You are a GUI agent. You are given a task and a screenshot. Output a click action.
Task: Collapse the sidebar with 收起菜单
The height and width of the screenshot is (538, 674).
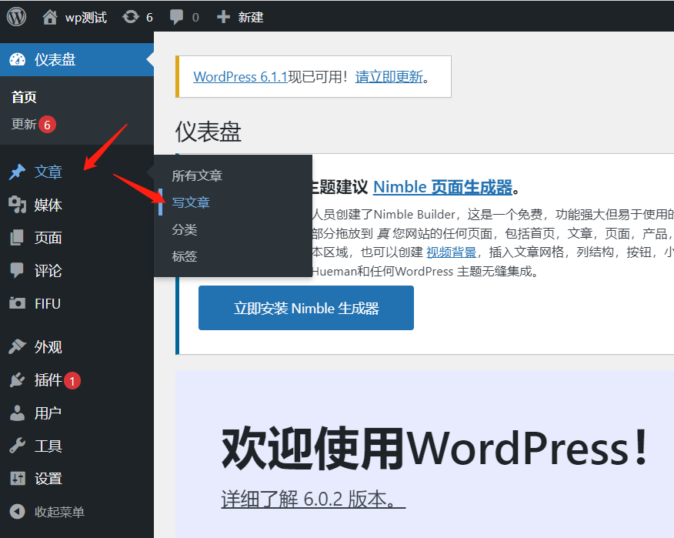tap(59, 512)
